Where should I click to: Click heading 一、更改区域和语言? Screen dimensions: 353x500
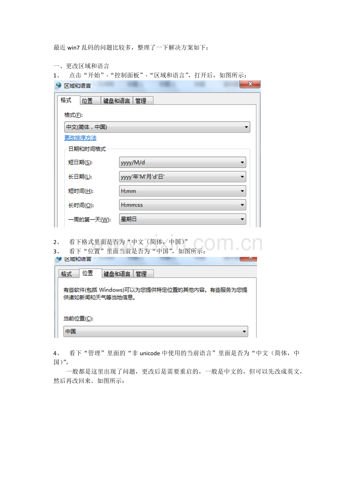pos(81,66)
